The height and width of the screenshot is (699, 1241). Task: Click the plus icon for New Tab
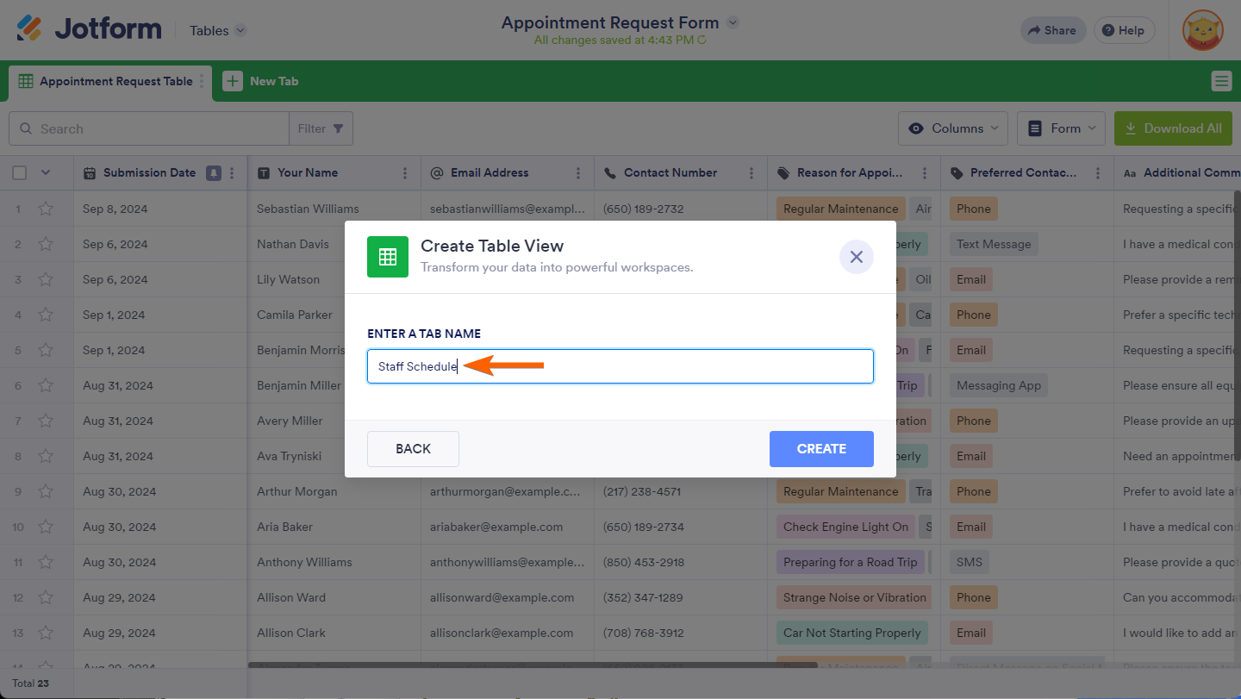(x=233, y=81)
